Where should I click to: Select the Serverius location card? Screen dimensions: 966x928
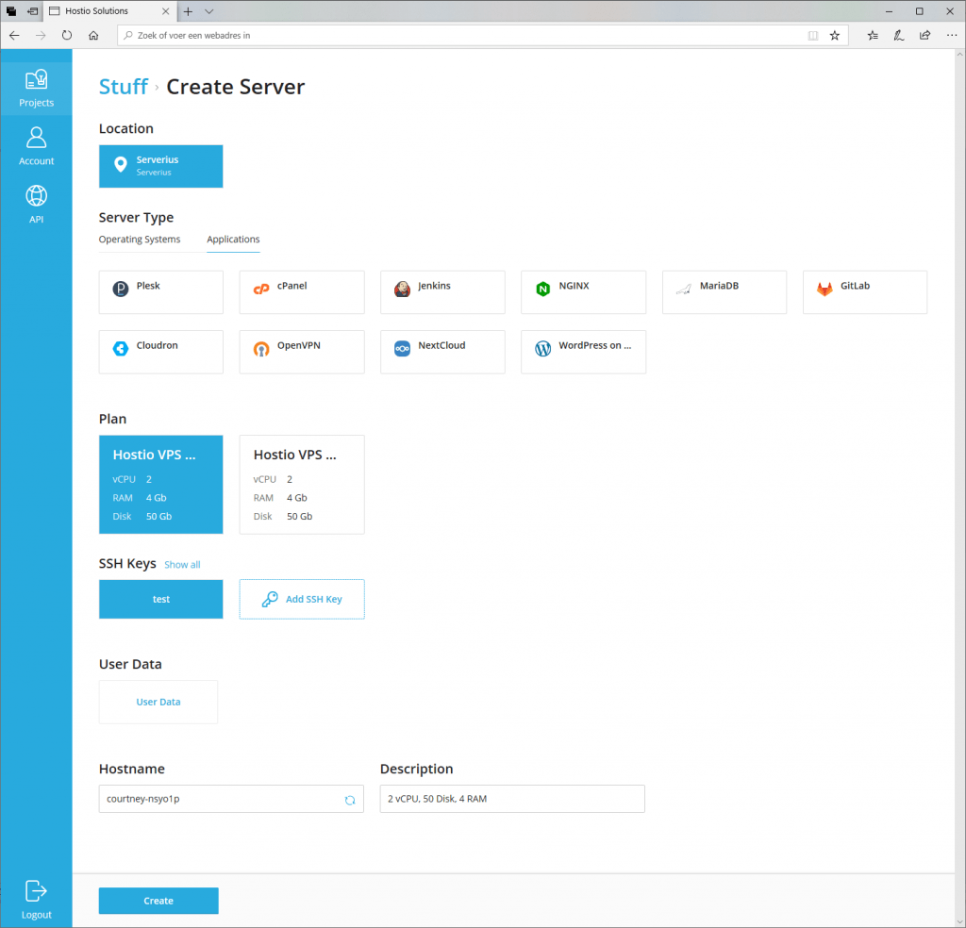[160, 166]
